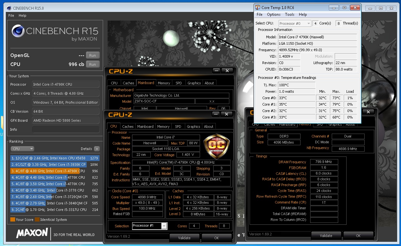401x246 pixels.
Task: Select highlighted ranking row i7-4790K 996
Action: [54, 171]
